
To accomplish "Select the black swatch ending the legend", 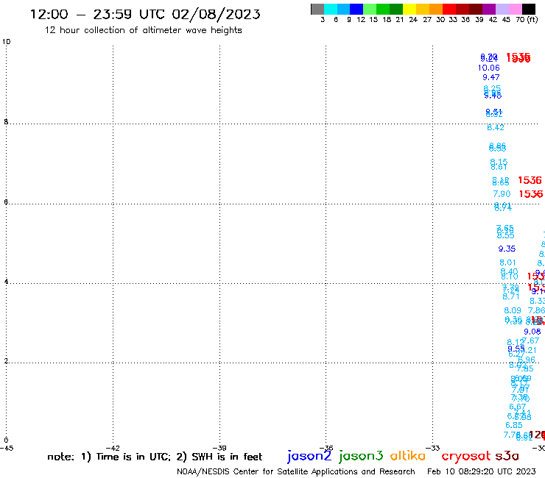I will (529, 9).
